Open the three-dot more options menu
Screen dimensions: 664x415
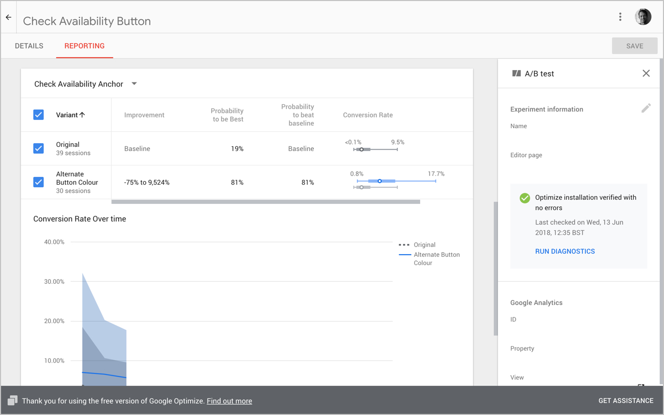[x=620, y=17]
